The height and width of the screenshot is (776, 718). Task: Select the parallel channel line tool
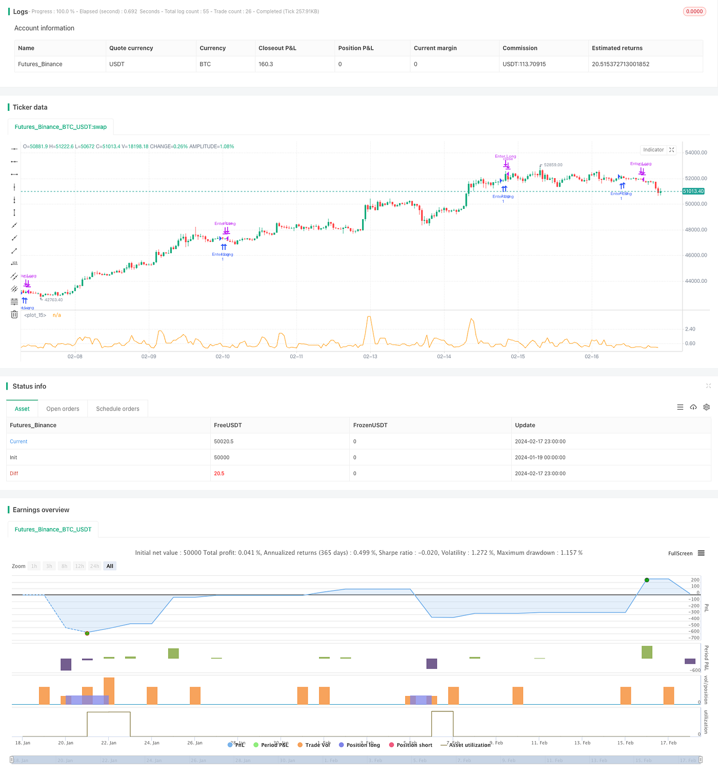click(x=14, y=276)
